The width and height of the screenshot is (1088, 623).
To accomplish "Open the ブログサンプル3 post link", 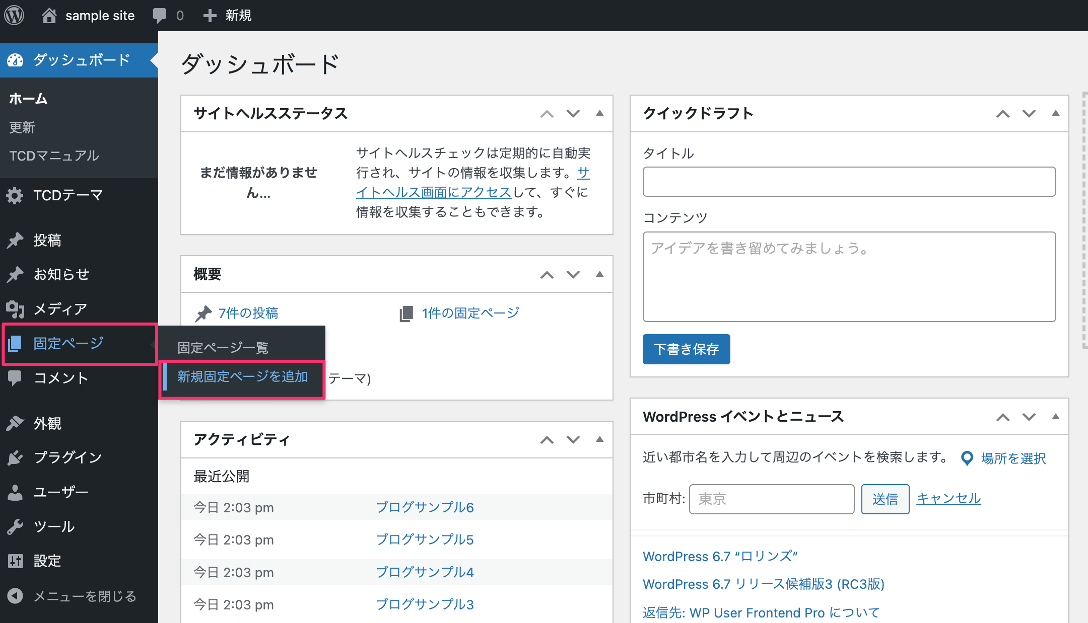I will tap(425, 604).
